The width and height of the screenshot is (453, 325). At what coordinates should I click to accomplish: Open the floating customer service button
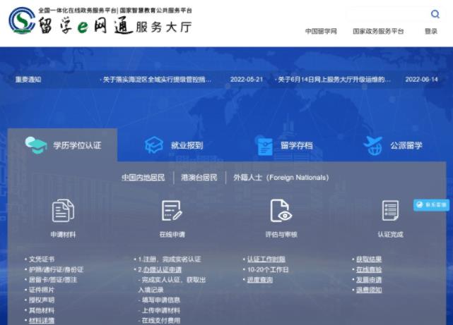point(431,205)
